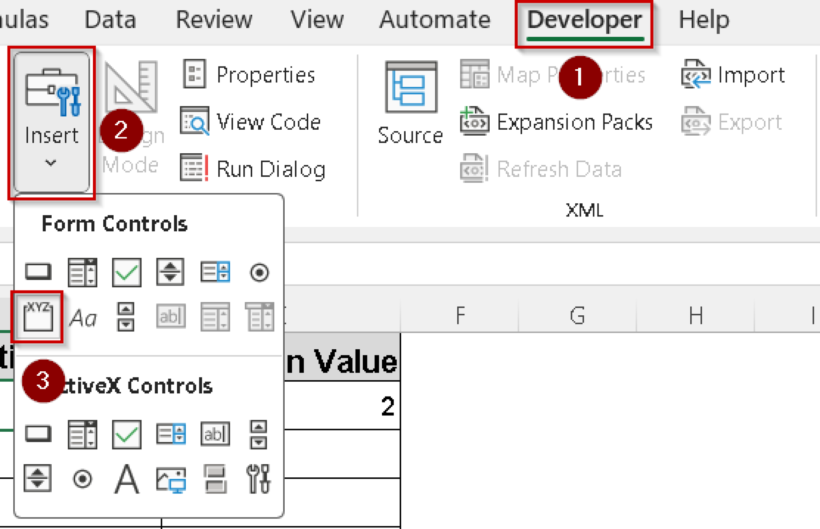This screenshot has height=529, width=820.
Task: Choose the Form Controls scroll bar
Action: (x=126, y=317)
